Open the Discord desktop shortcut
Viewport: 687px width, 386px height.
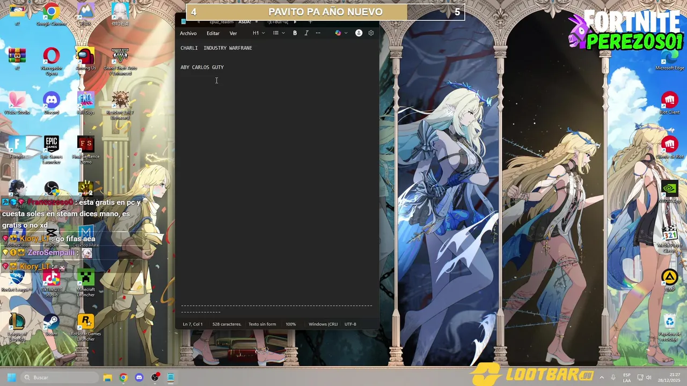point(52,103)
